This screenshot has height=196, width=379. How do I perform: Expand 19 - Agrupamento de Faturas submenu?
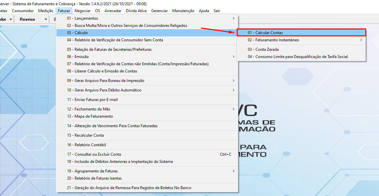tap(92, 171)
